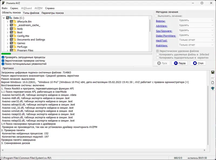Click the $Recycle.Bin folder icon
Screen dimensions: 216x160
click(x=15, y=21)
